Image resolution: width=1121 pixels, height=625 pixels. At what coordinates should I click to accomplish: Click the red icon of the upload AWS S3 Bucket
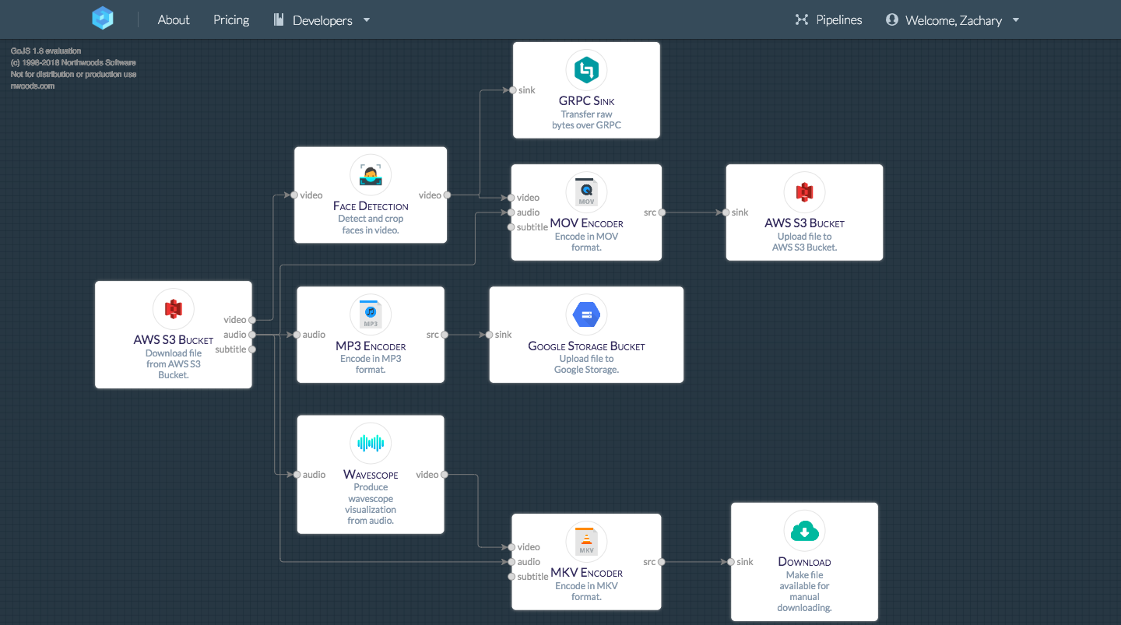804,192
